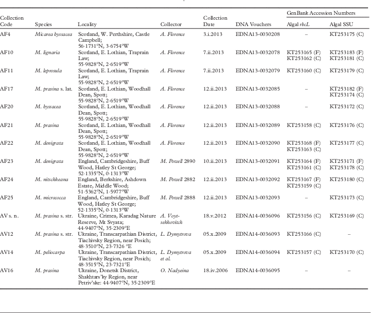
Task: Select DNA voucher EDNA14-0036096
Action: pyautogui.click(x=258, y=215)
